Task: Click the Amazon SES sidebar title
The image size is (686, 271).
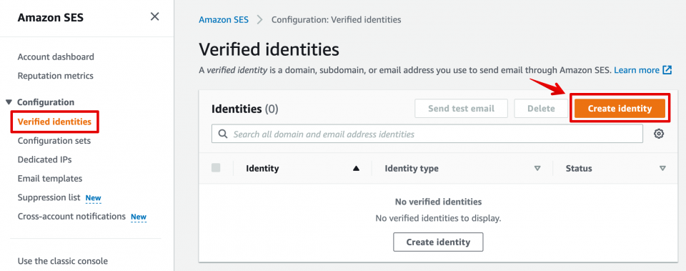Action: point(50,17)
